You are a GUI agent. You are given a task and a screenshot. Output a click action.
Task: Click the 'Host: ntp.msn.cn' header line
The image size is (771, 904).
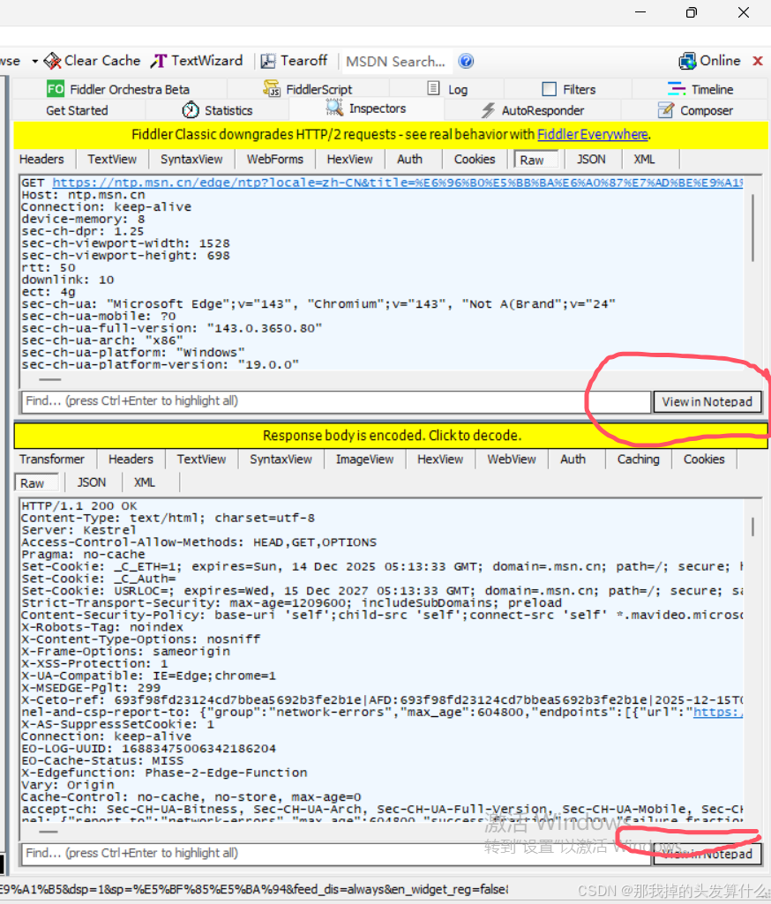[83, 195]
